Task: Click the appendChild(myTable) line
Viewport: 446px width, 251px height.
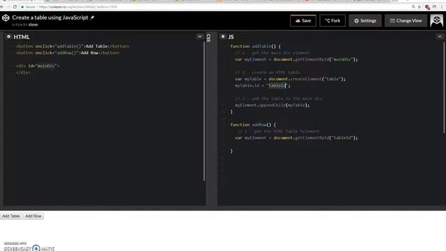Action: (x=272, y=105)
